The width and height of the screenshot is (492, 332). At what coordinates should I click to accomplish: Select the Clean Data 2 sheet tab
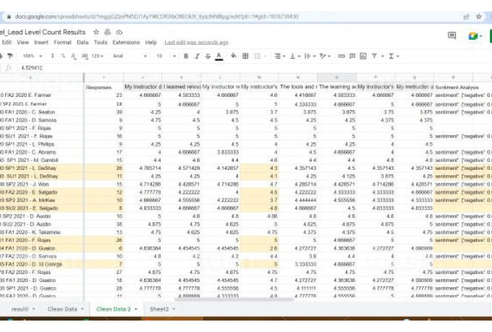[x=114, y=309]
